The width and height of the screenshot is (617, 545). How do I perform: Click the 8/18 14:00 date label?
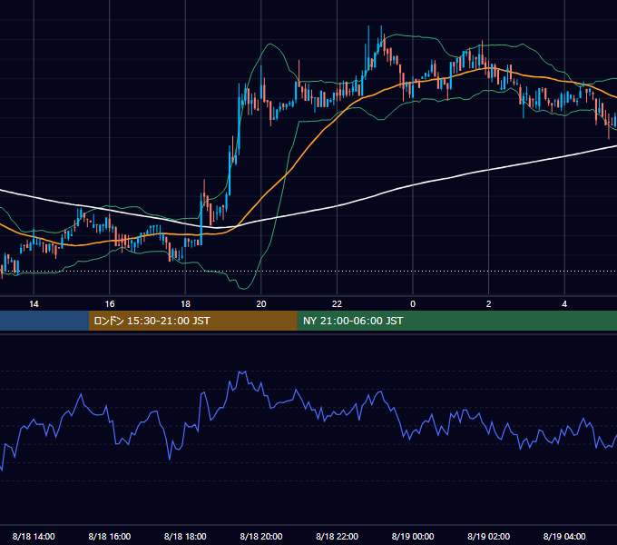[x=34, y=536]
